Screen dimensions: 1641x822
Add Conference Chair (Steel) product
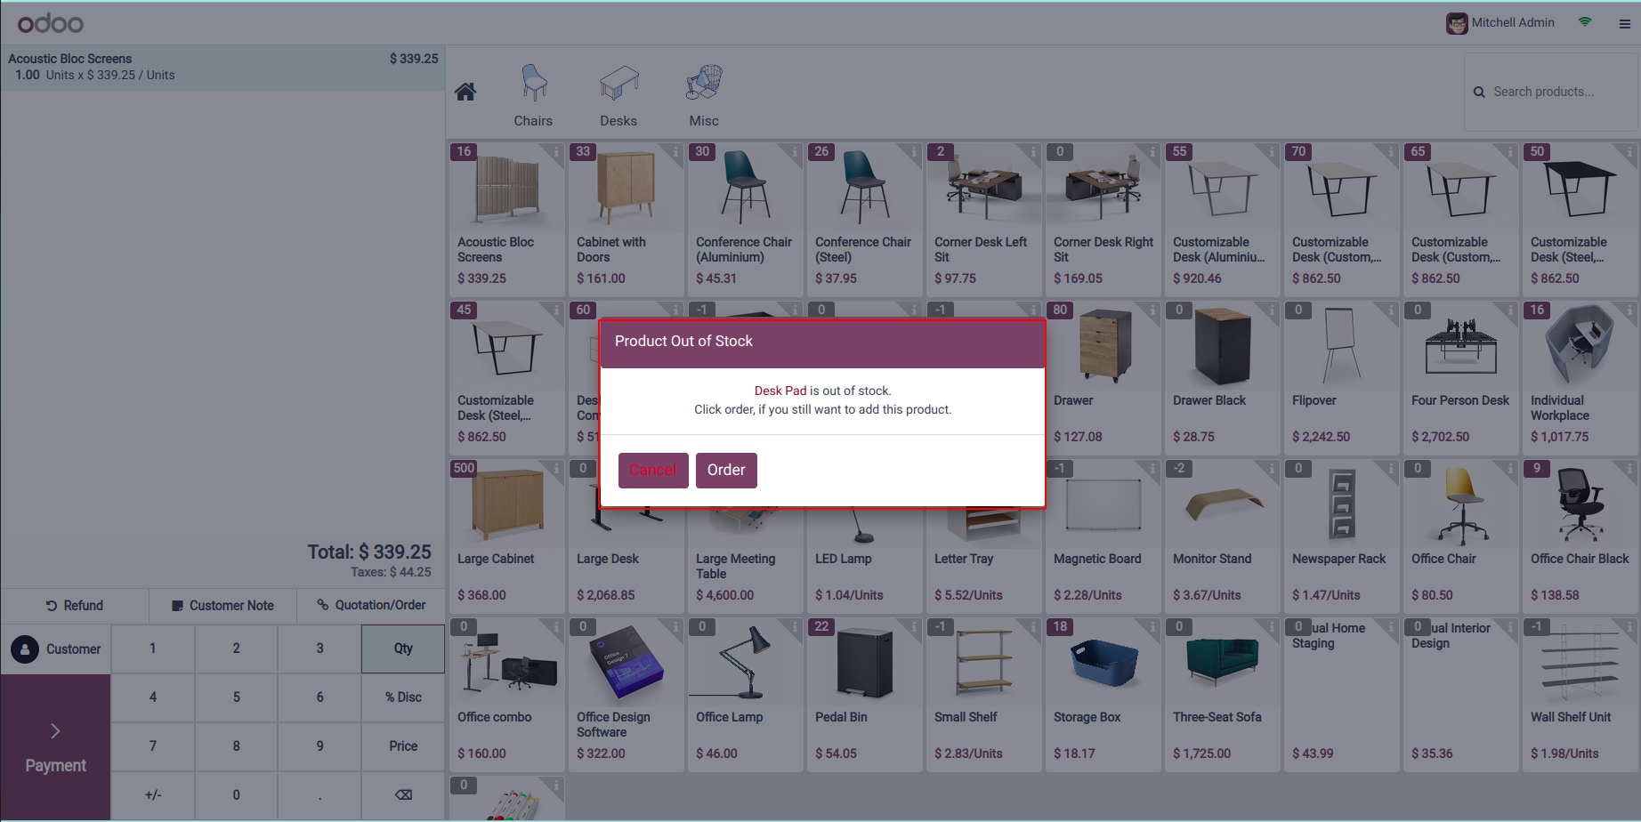point(864,219)
